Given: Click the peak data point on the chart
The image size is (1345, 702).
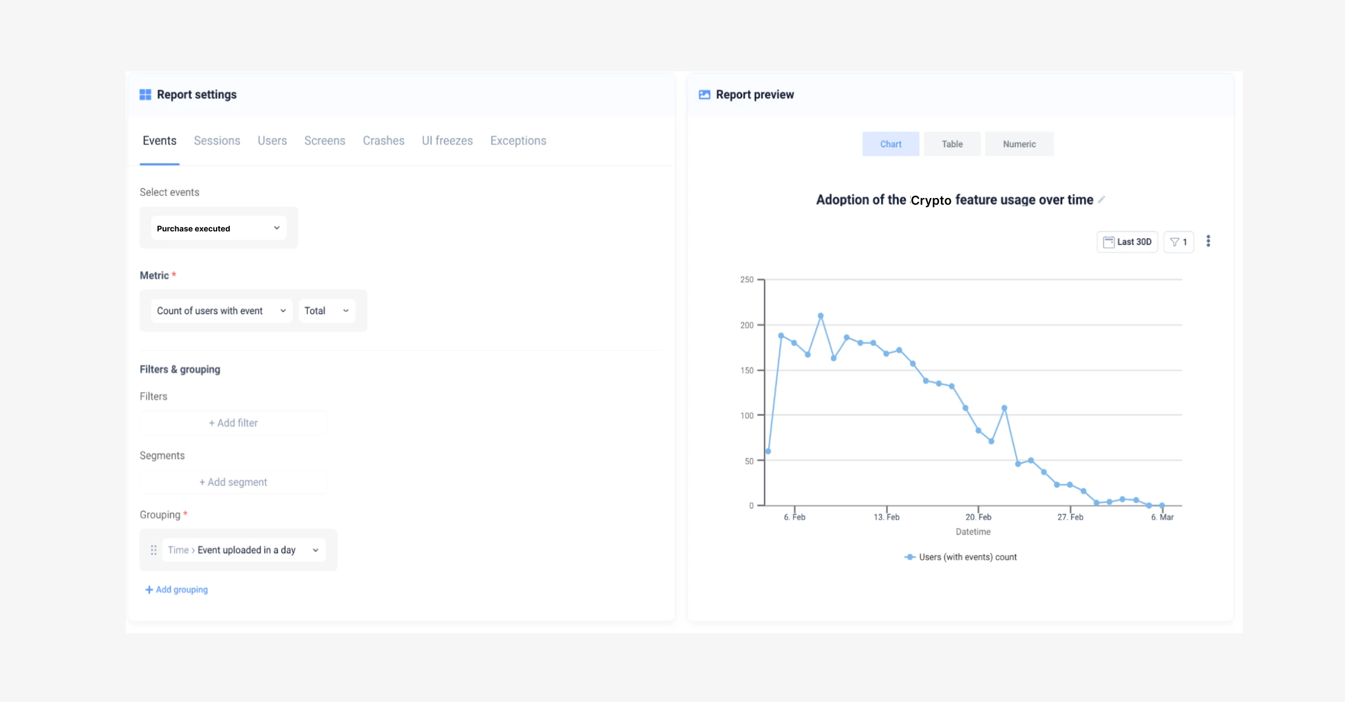Looking at the screenshot, I should (821, 316).
